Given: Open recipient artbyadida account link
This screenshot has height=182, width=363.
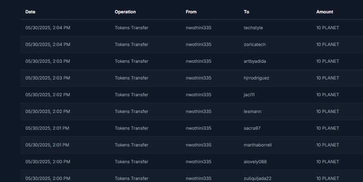Looking at the screenshot, I should [x=255, y=61].
